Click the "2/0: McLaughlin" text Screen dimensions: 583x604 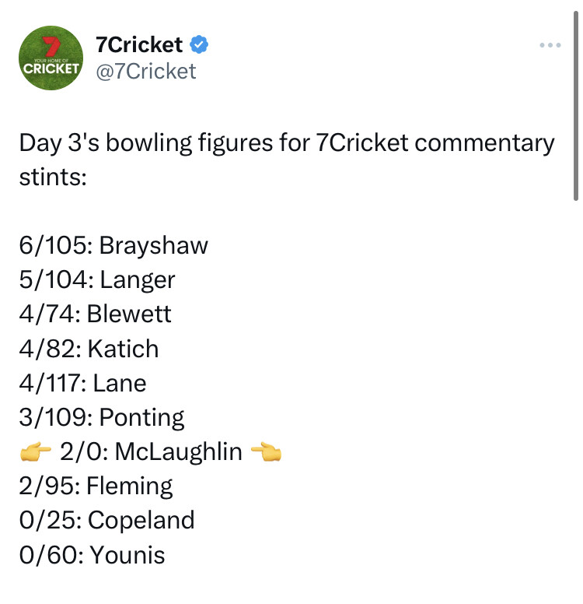pos(151,452)
